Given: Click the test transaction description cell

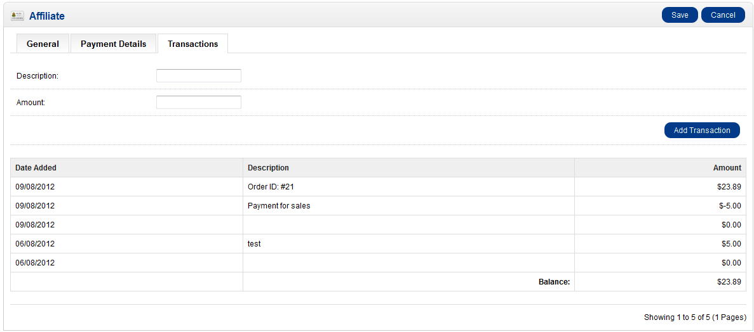Looking at the screenshot, I should pos(254,244).
